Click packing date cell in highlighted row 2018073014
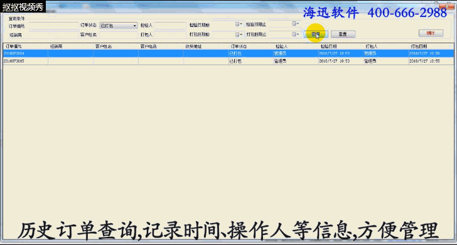This screenshot has height=245, width=457. pyautogui.click(x=431, y=53)
